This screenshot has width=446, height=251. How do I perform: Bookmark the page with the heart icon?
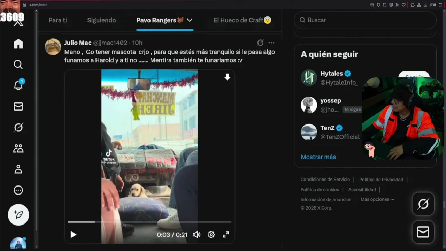(403, 5)
